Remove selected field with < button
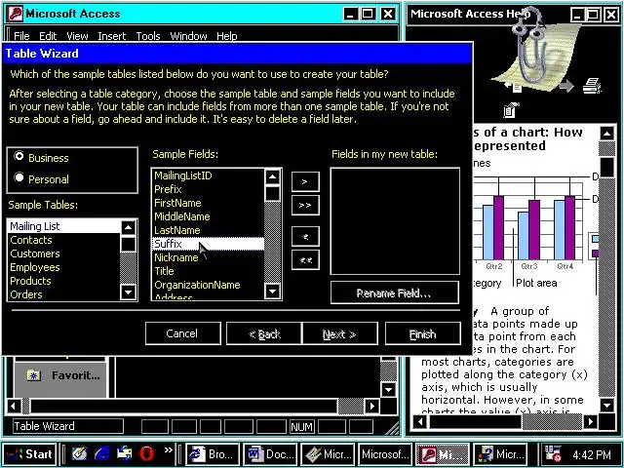This screenshot has height=468, width=624. [x=305, y=237]
